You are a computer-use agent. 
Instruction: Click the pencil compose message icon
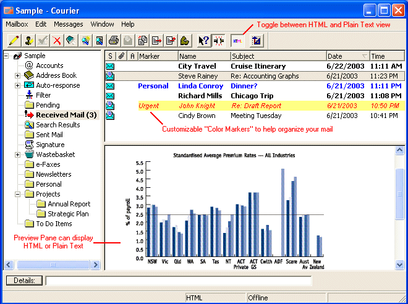tap(13, 40)
